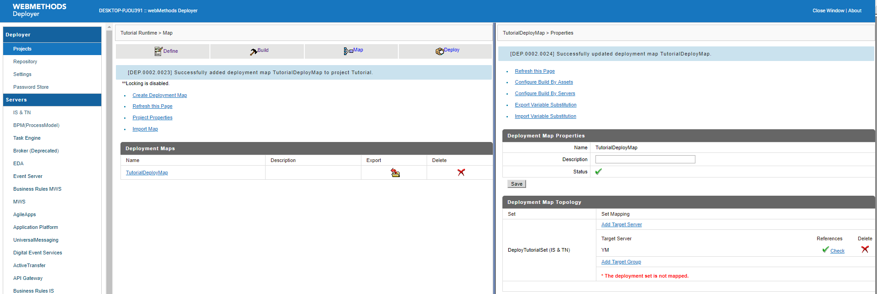Select Task Engine server type
The height and width of the screenshot is (294, 877).
(27, 138)
